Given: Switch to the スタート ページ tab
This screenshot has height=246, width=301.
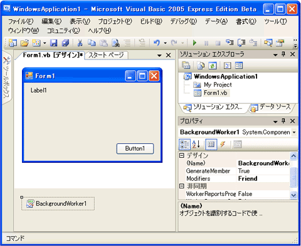Looking at the screenshot, I should point(106,55).
